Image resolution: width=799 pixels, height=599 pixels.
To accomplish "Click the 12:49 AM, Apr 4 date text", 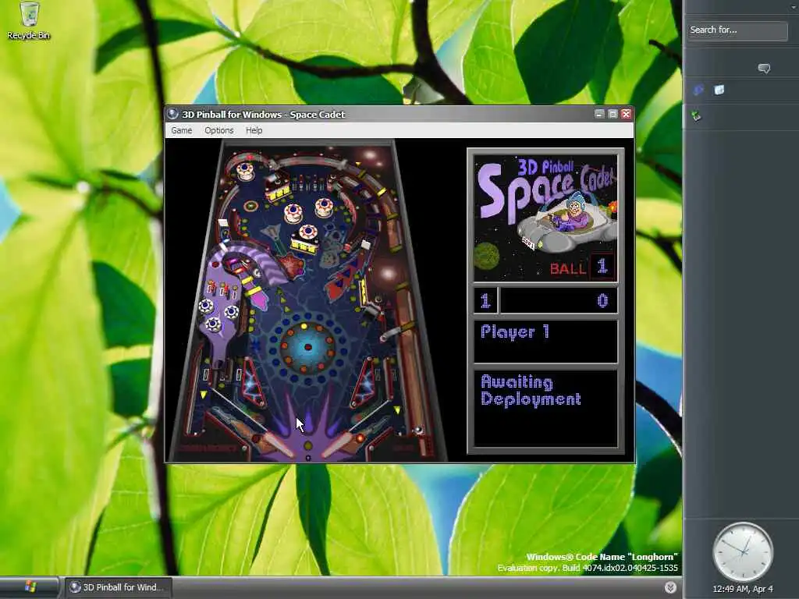I will 743,589.
